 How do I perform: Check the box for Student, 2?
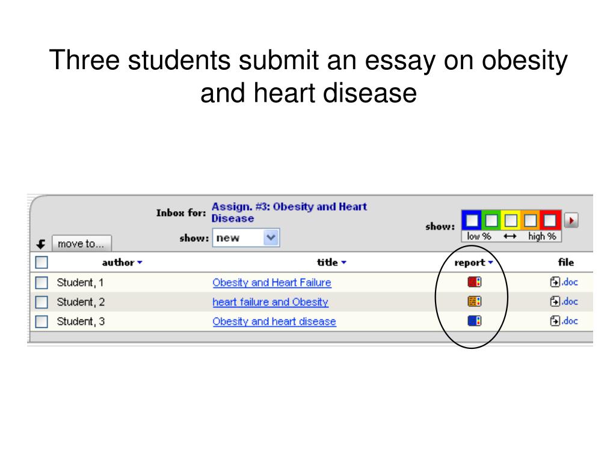tap(42, 302)
